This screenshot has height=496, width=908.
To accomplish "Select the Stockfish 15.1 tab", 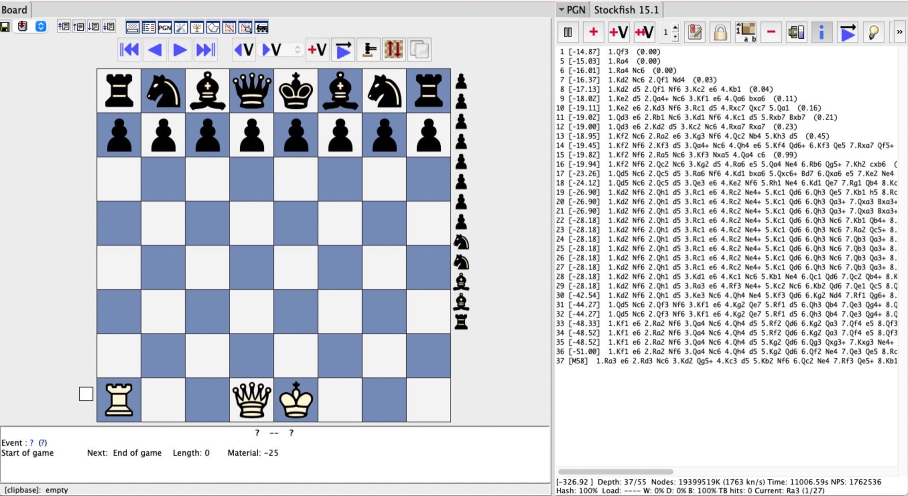I will pos(626,10).
